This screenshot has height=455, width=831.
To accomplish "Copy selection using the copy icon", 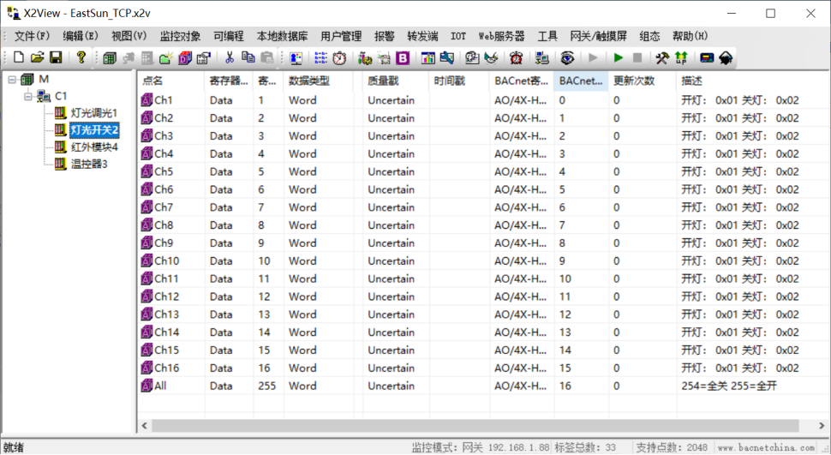I will click(248, 57).
